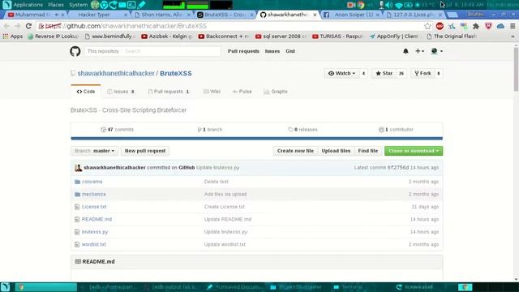Click the Watch dropdown button
This screenshot has width=519, height=292.
click(x=342, y=74)
